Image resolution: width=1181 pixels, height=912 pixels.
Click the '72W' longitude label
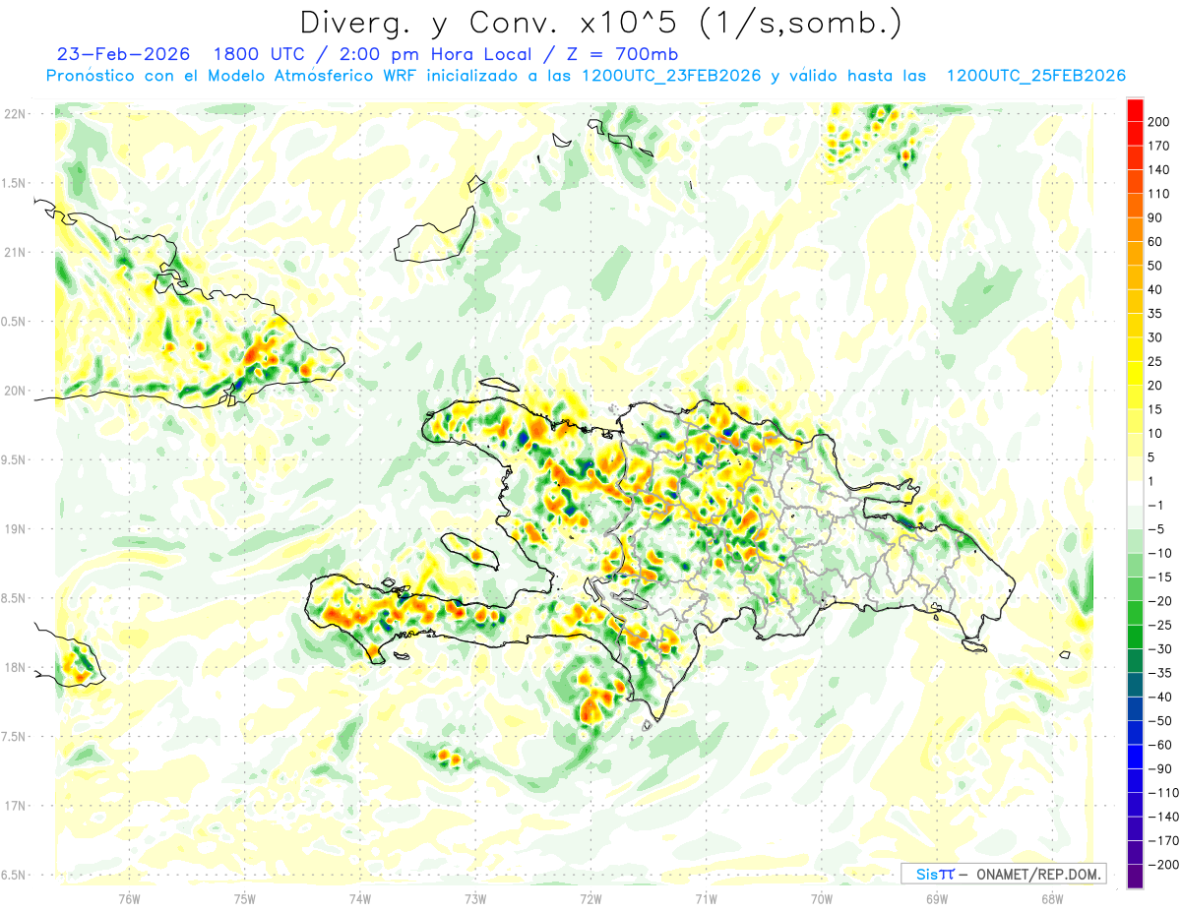pyautogui.click(x=590, y=898)
